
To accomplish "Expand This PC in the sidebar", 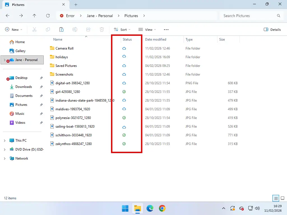I will click(5, 140).
